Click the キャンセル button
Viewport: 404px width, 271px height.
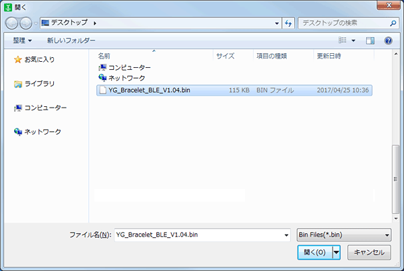point(369,252)
